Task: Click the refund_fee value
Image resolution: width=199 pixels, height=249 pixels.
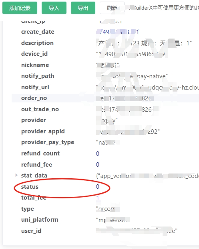Action: pyautogui.click(x=98, y=165)
